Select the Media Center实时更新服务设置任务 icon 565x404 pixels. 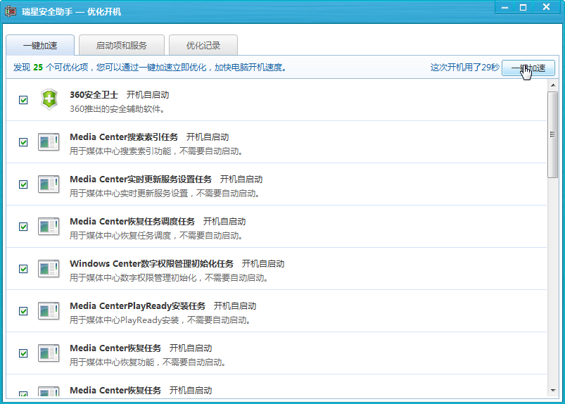tap(49, 184)
